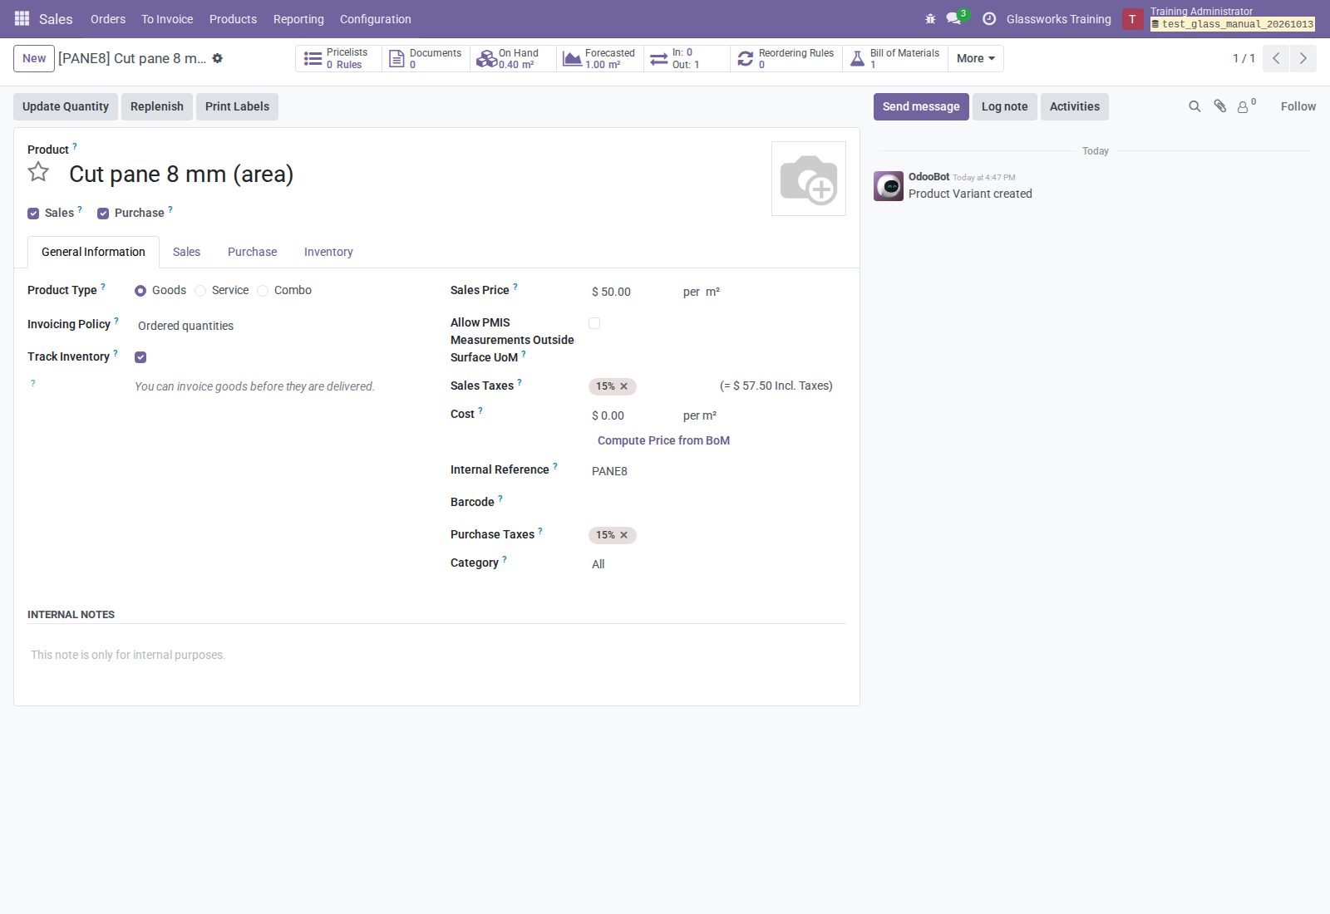This screenshot has width=1330, height=914.
Task: Open Documents stat button
Action: [426, 58]
